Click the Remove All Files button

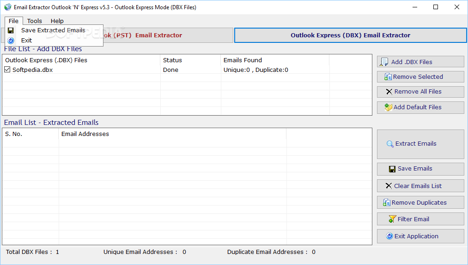point(420,92)
